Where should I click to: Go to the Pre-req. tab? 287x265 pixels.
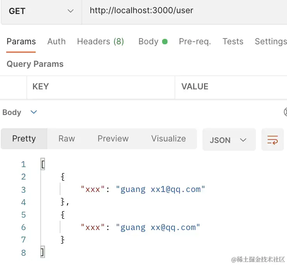195,42
